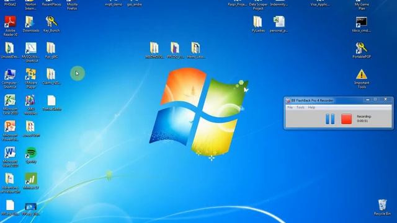Close the FlashBack Recorder window

click(x=386, y=100)
